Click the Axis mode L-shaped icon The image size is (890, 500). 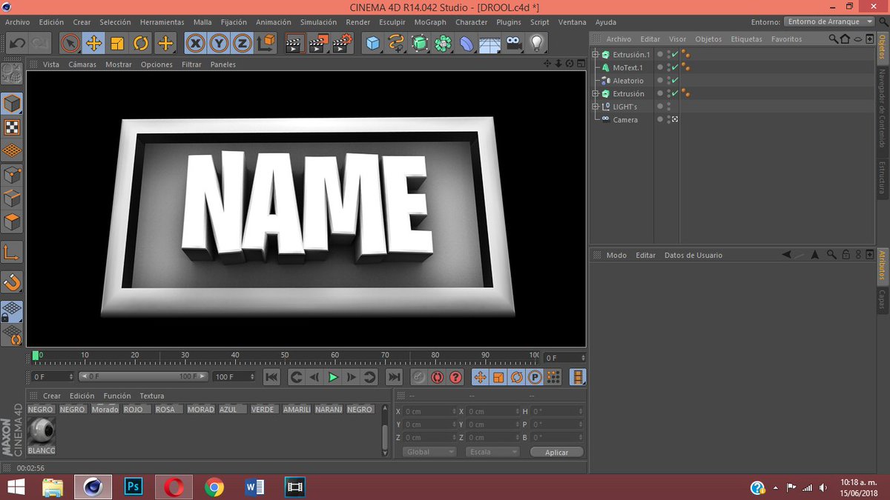click(12, 252)
